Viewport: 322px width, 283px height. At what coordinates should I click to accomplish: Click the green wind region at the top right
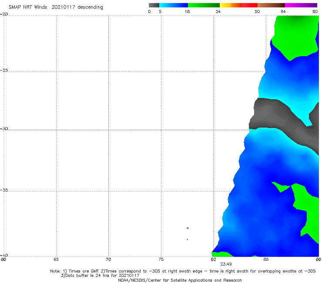pos(296,37)
